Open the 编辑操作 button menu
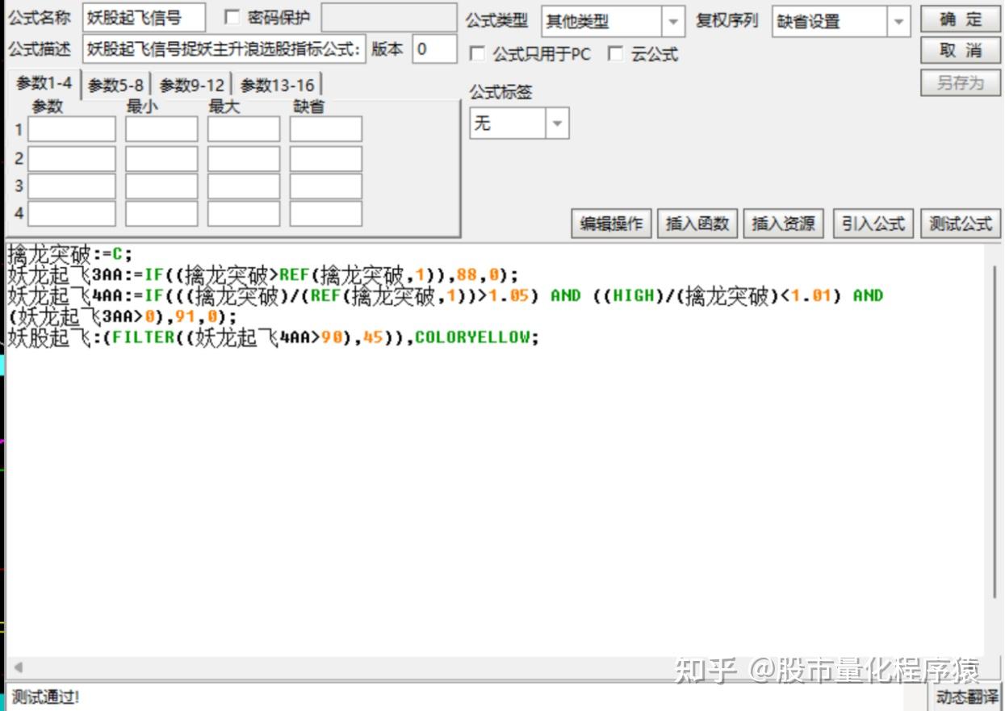 (611, 224)
